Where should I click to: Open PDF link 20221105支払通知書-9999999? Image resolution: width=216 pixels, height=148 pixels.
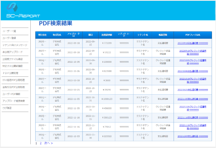pyautogui.click(x=193, y=99)
